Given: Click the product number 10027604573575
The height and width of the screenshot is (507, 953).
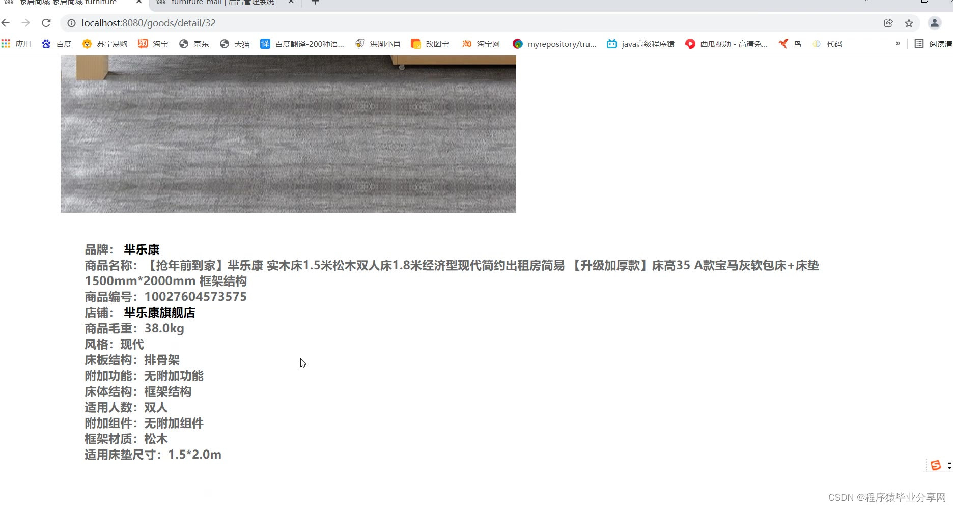Looking at the screenshot, I should (195, 297).
